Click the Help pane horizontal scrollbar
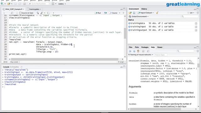Screen dimensions: 201x113 click(x=155, y=109)
